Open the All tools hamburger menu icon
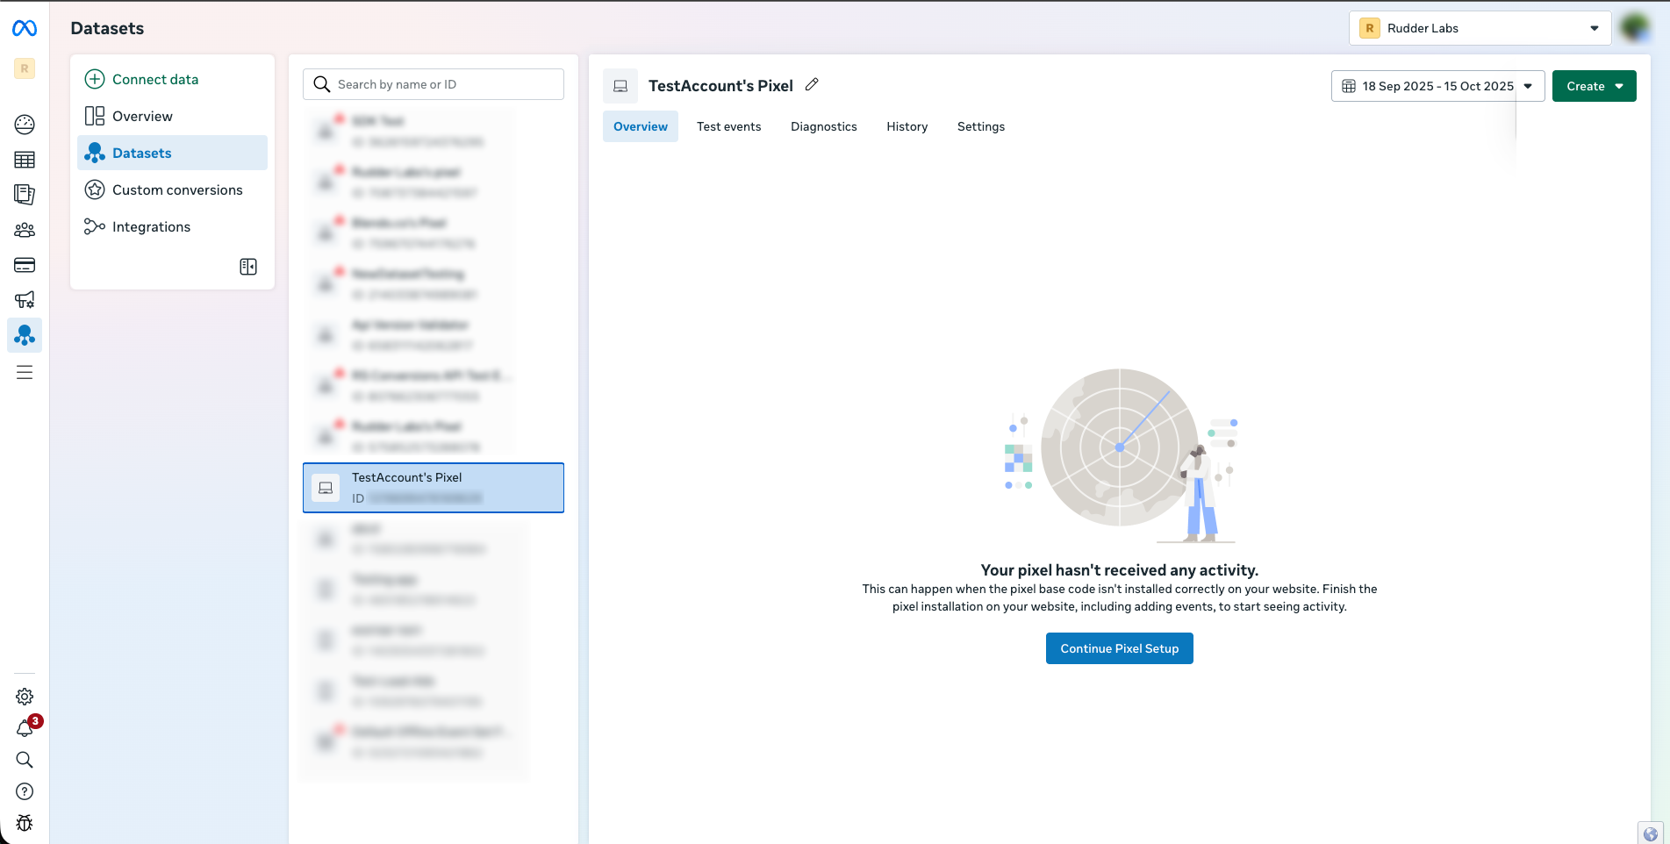The height and width of the screenshot is (844, 1670). 25,373
